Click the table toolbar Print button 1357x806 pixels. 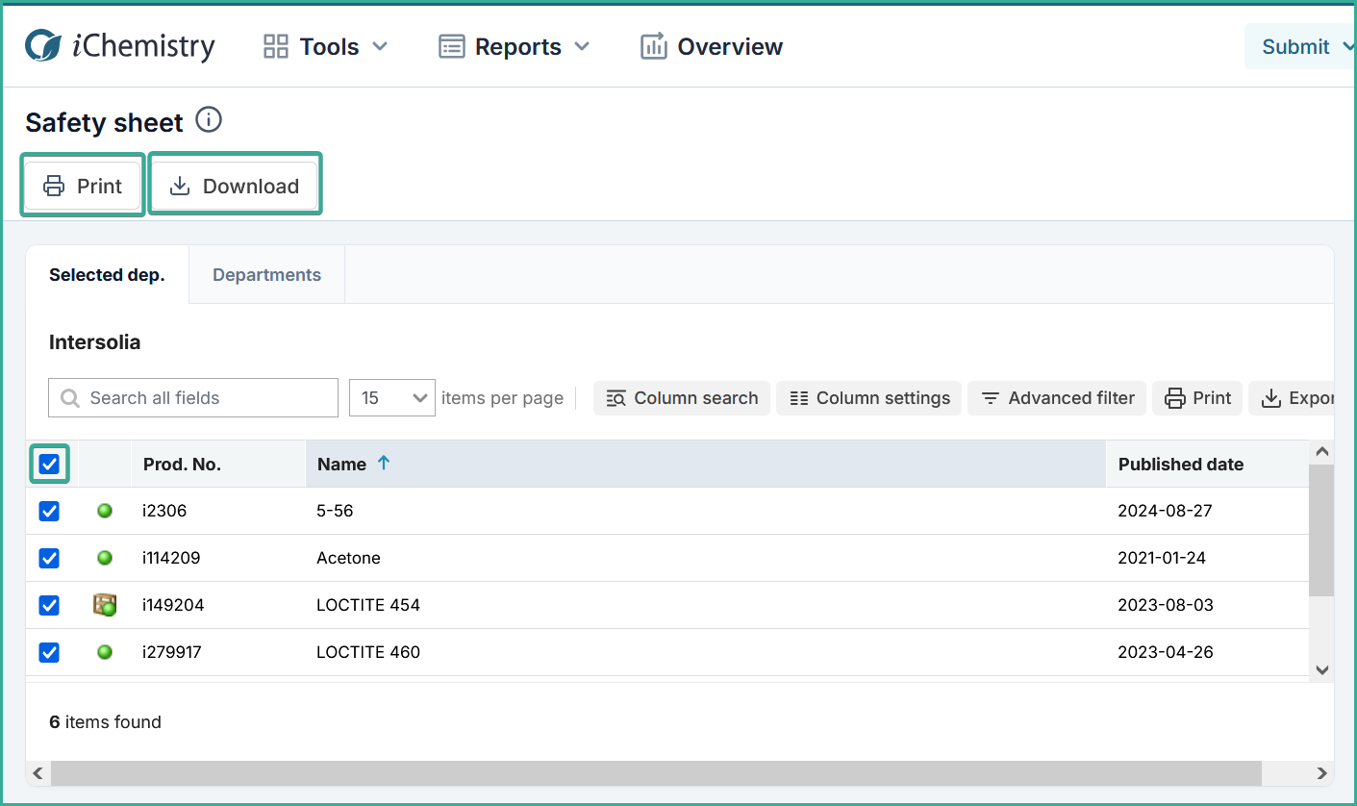[1198, 398]
